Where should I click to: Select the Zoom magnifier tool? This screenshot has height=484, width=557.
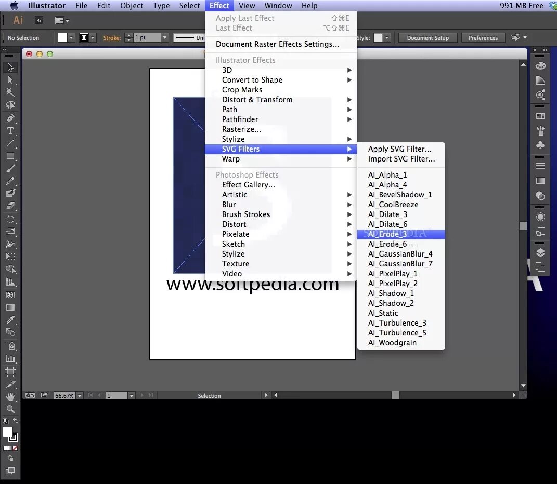10,409
